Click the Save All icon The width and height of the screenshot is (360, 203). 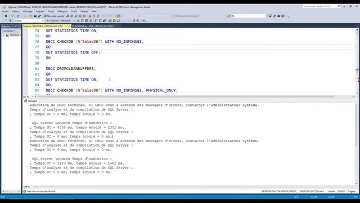(39, 16)
